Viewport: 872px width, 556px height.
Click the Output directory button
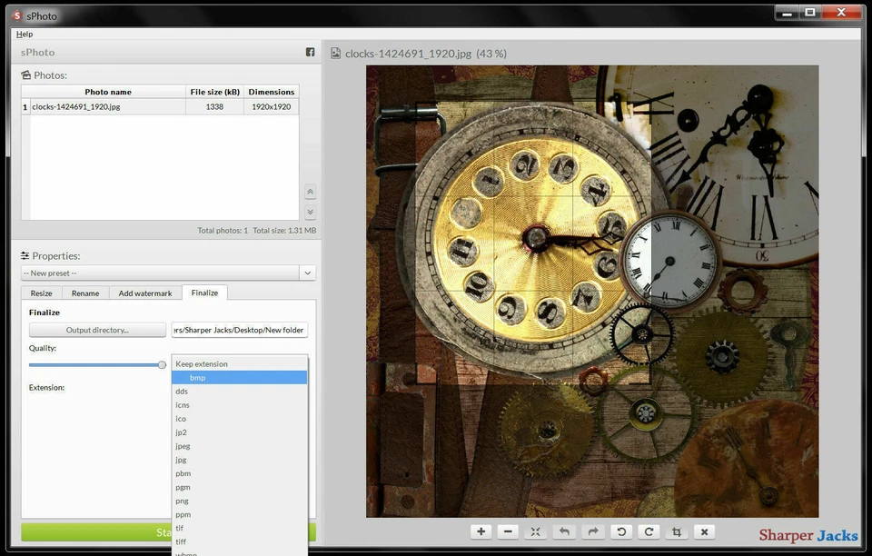97,329
